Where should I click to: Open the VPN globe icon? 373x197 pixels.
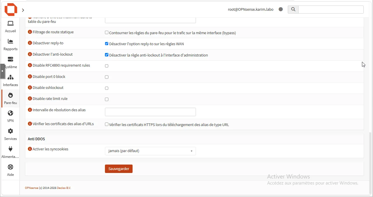click(10, 113)
